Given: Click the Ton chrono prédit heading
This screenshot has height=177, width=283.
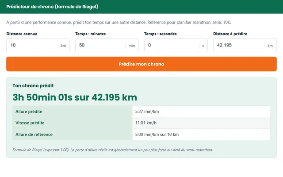Looking at the screenshot, I should 33,85.
